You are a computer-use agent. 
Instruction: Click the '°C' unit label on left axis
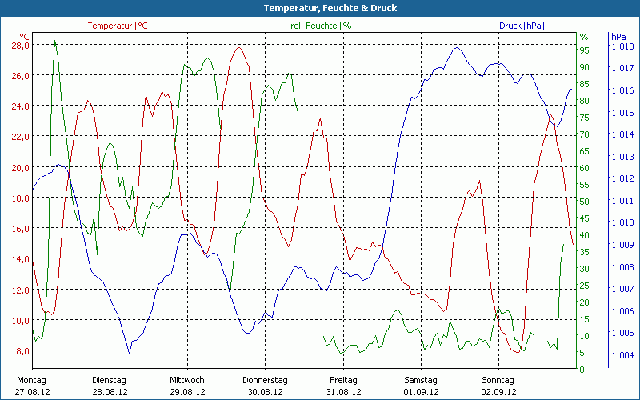pyautogui.click(x=25, y=37)
